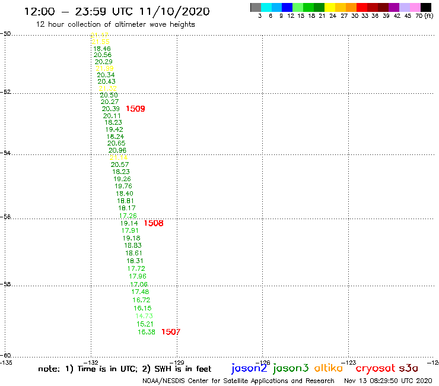Click the wave height value 18.46
The image size is (439, 386).
click(102, 49)
